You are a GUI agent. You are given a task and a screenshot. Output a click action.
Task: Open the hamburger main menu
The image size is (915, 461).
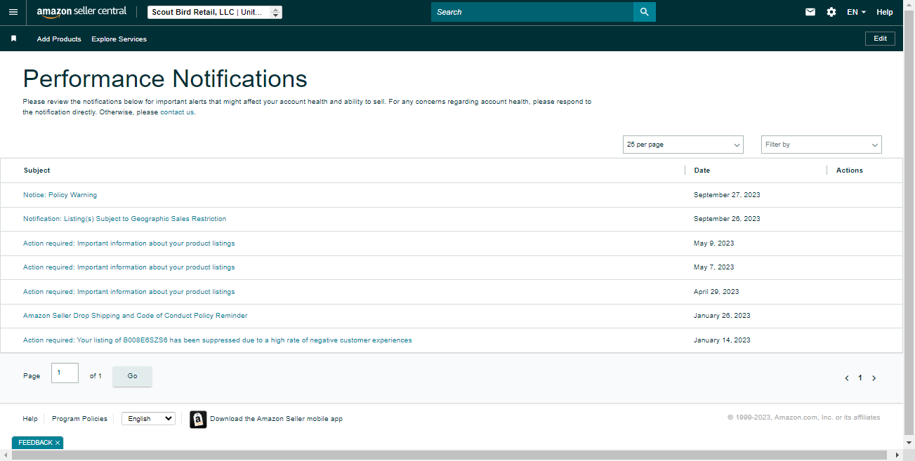click(x=13, y=12)
